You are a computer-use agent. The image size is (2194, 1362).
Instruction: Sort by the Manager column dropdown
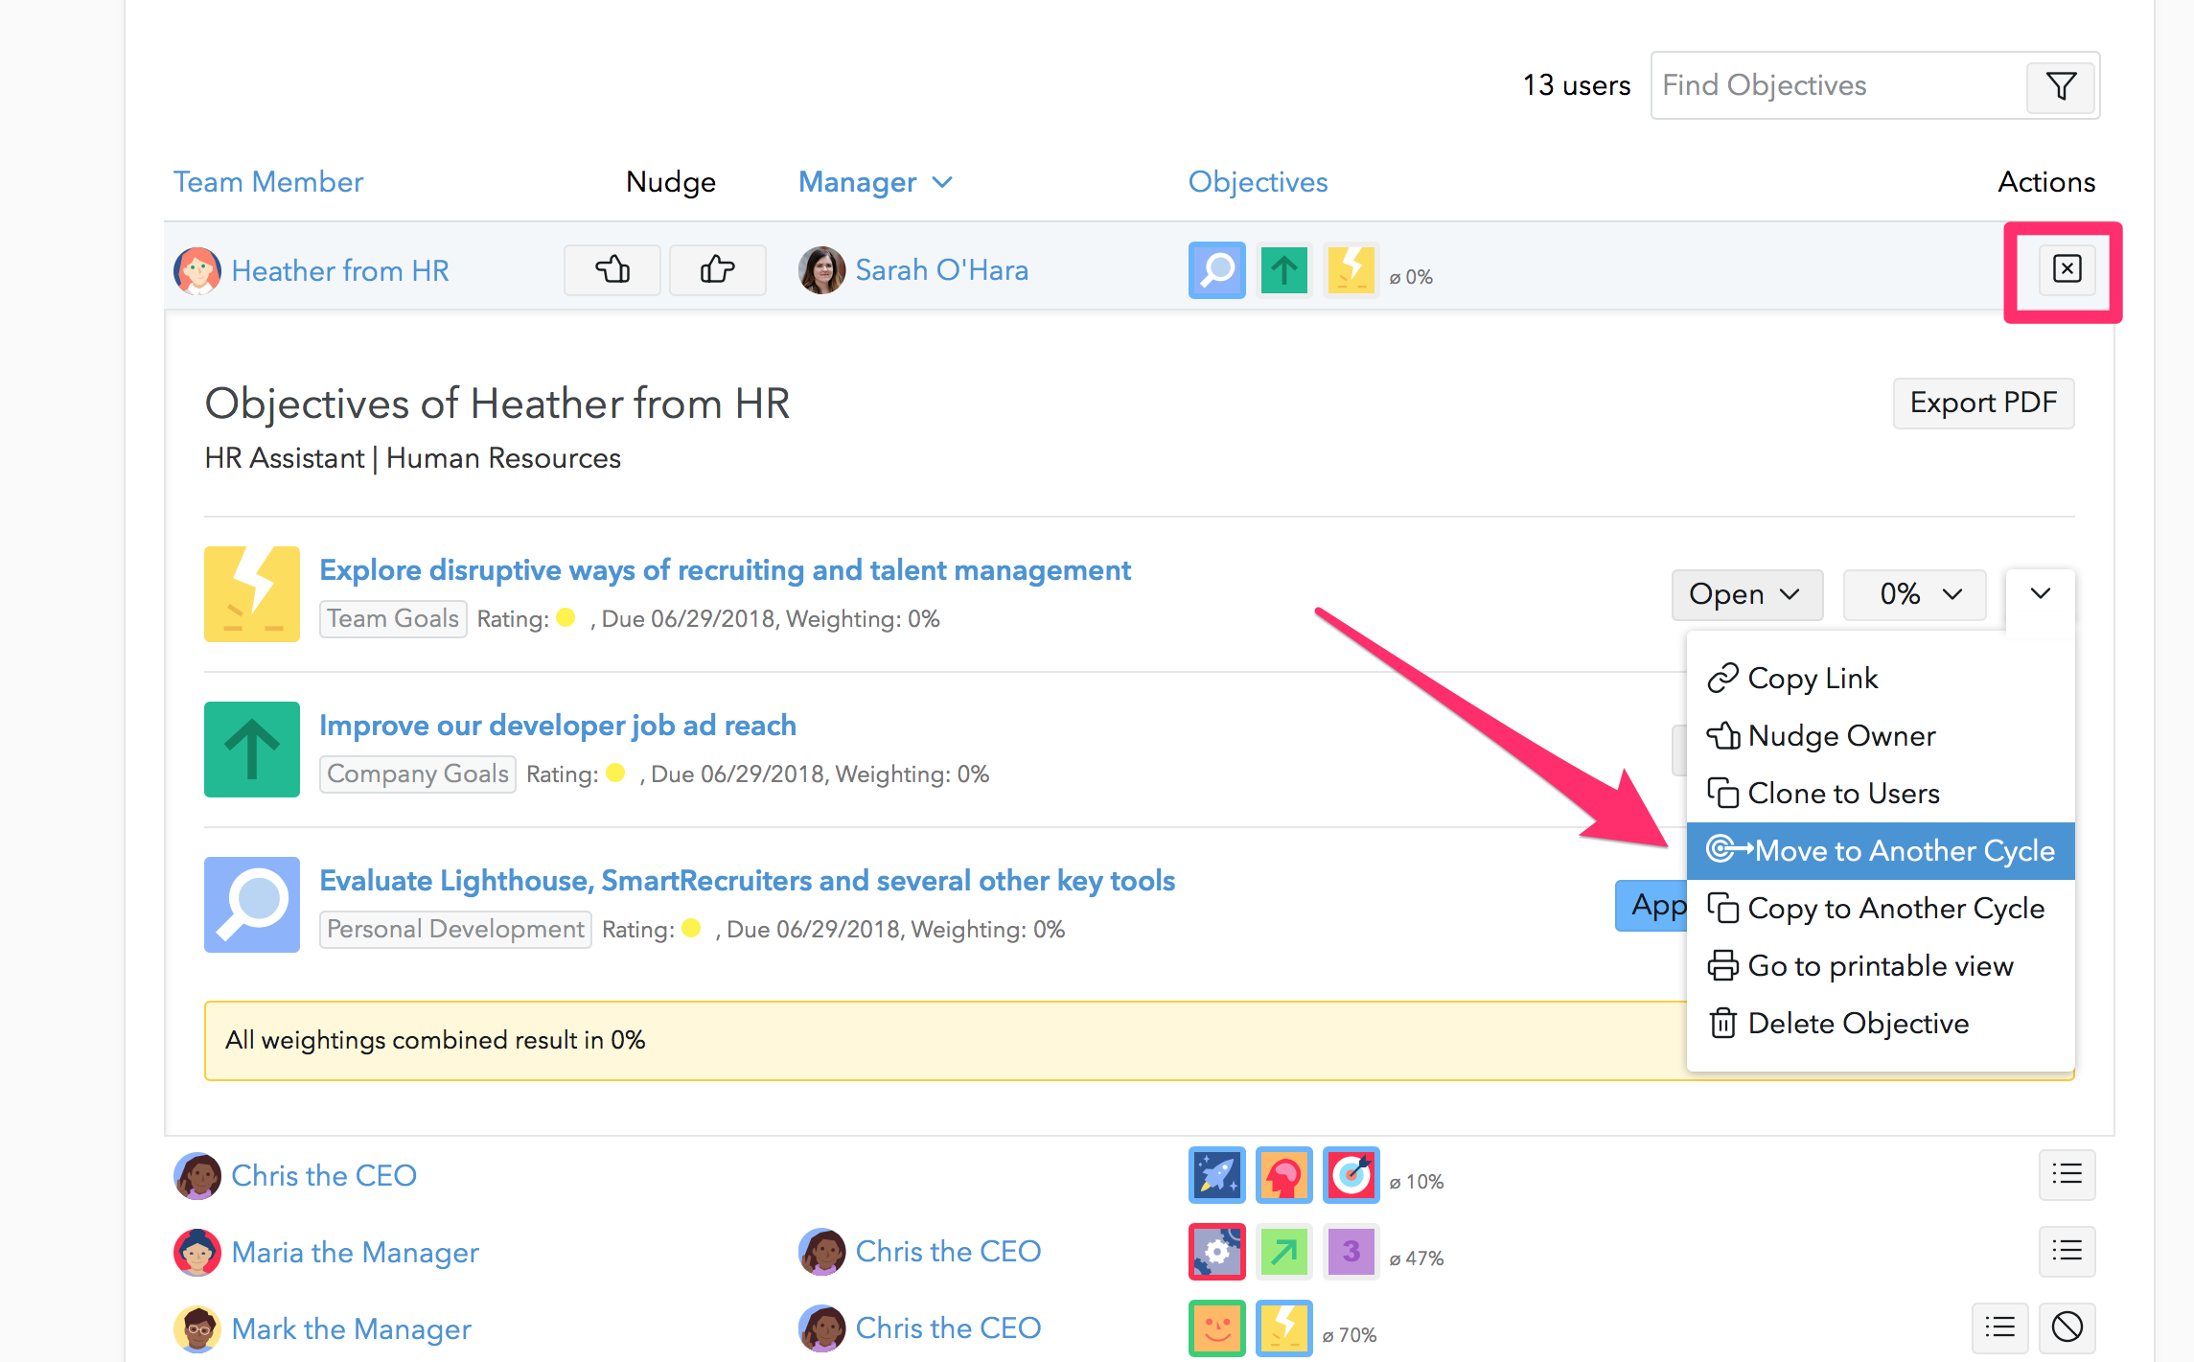coord(875,182)
